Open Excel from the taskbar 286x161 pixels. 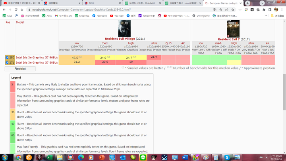pos(49,157)
